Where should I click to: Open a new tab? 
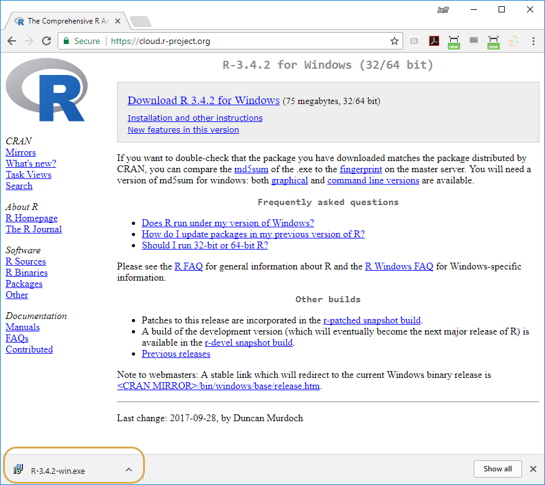tap(141, 21)
